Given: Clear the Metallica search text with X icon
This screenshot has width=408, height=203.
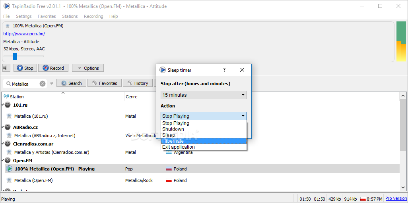Looking at the screenshot, I should 43,84.
